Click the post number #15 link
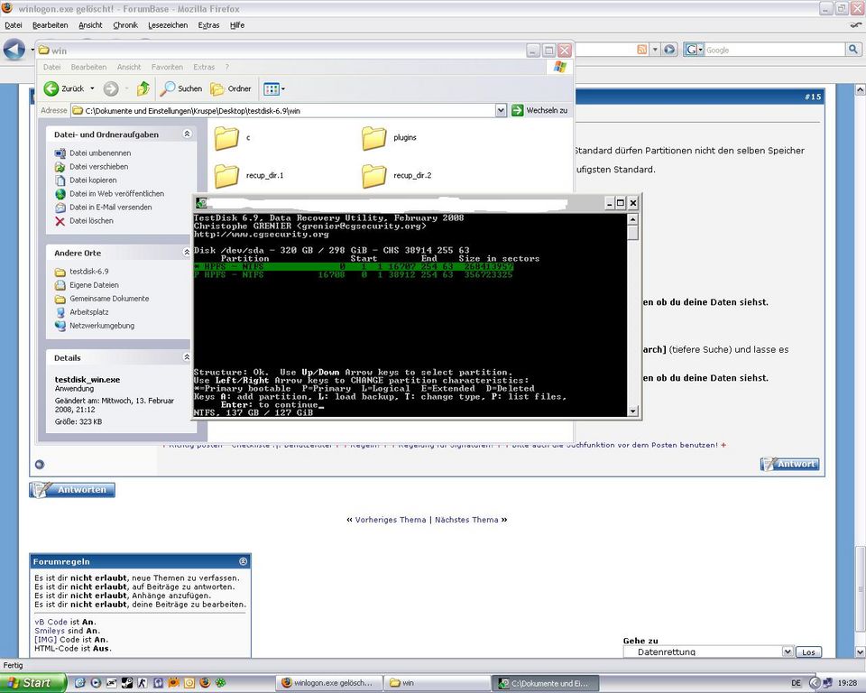The height and width of the screenshot is (693, 866). pyautogui.click(x=813, y=97)
